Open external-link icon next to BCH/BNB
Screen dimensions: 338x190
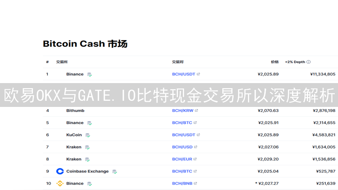tap(195, 183)
